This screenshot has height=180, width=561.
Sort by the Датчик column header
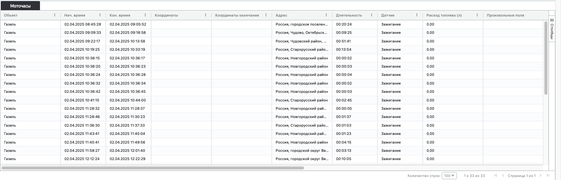(x=388, y=15)
